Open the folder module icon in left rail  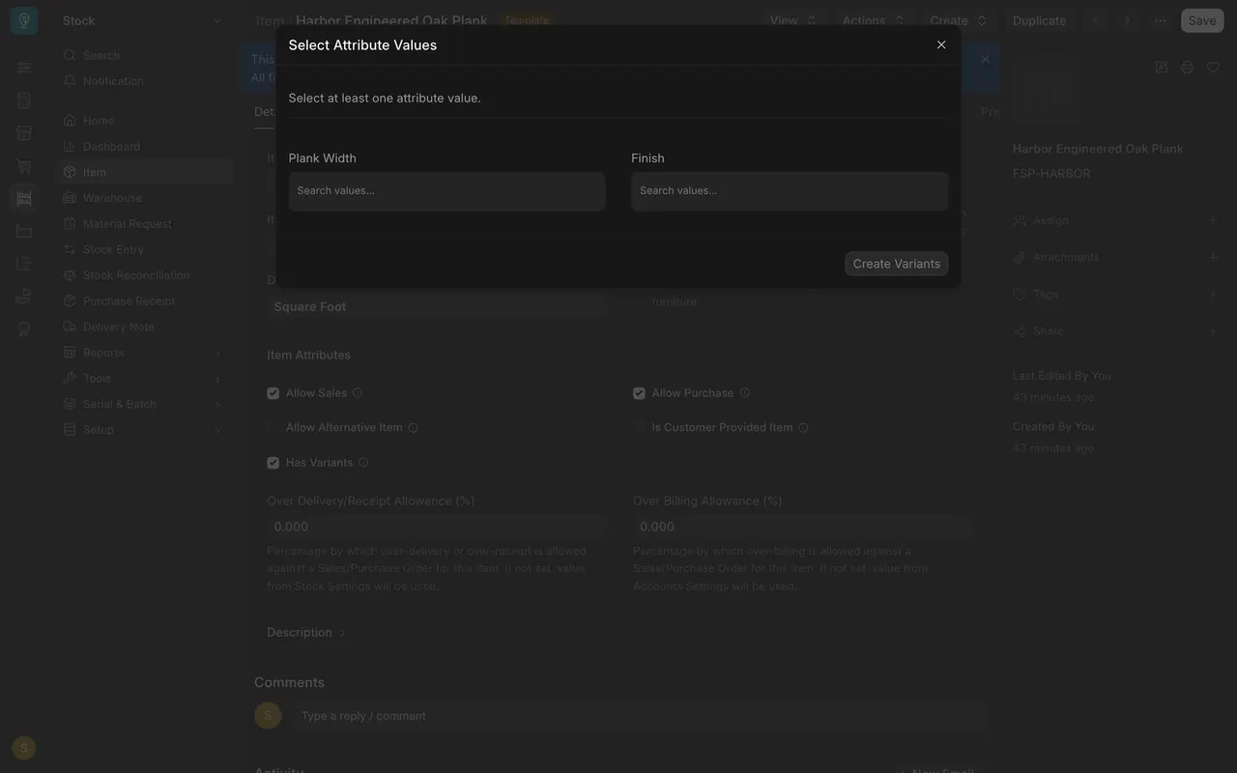coord(24,231)
